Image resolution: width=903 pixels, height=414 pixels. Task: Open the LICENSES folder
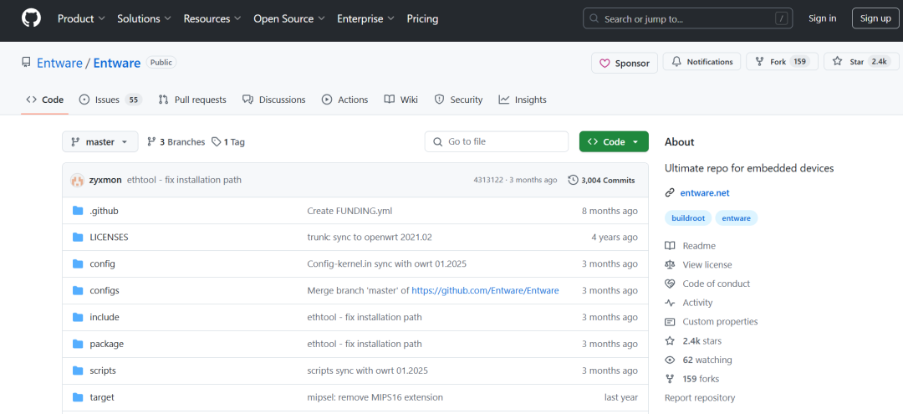click(x=109, y=238)
